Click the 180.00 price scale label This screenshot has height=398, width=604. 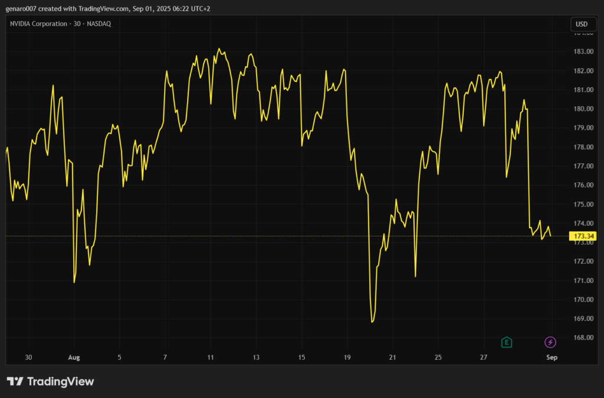click(x=583, y=109)
